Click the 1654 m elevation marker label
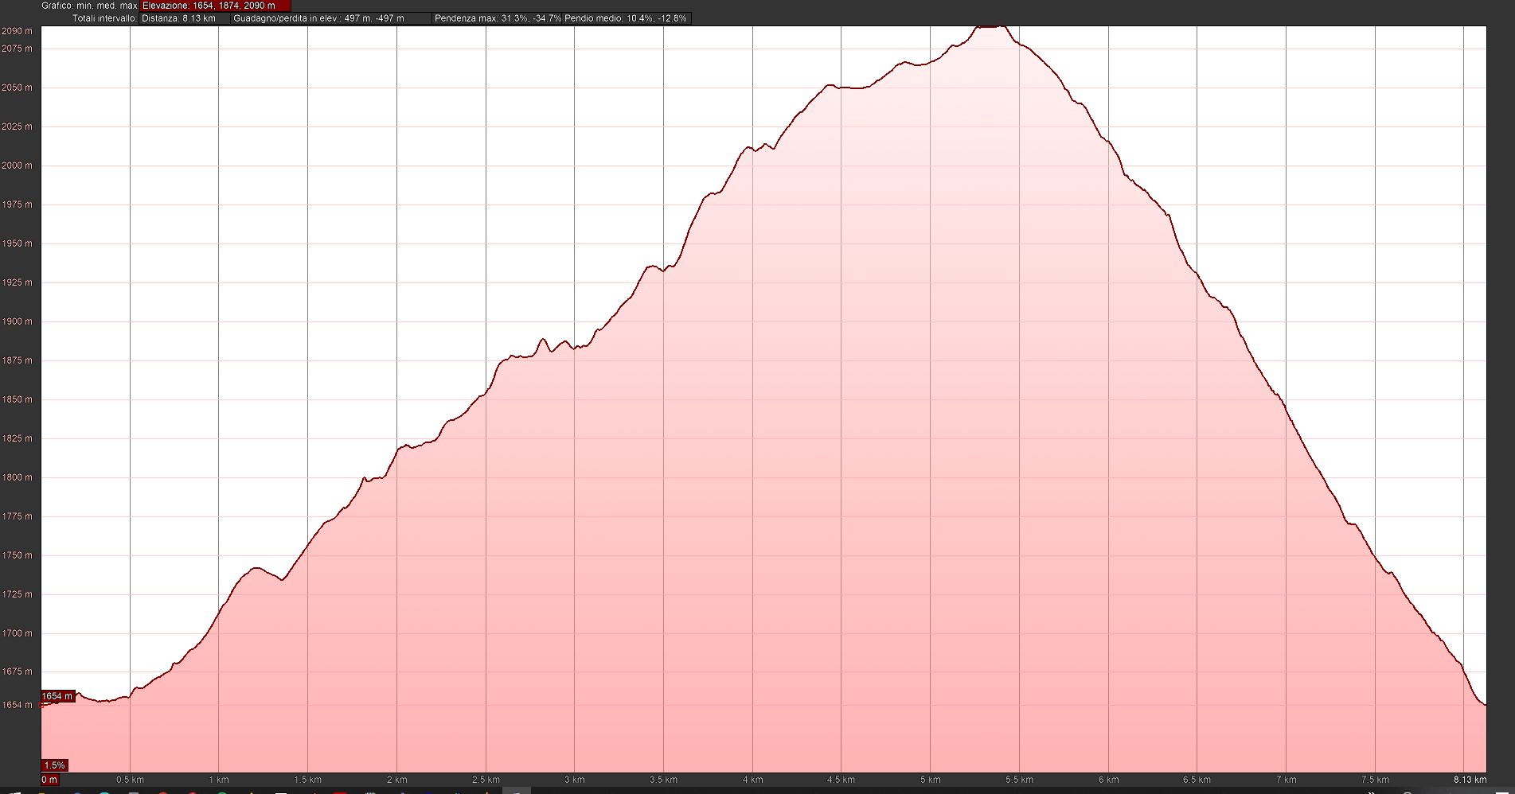 [x=57, y=696]
